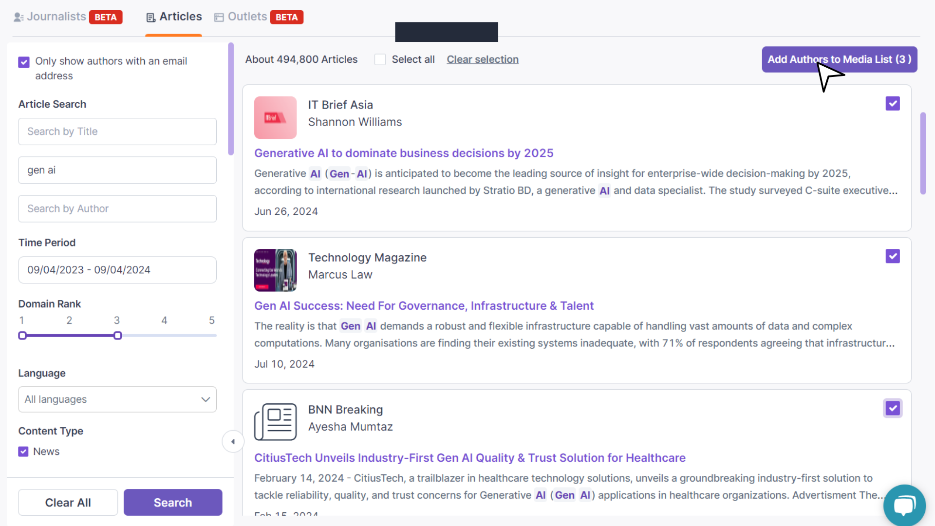Focus the Search by Title field
This screenshot has width=935, height=526.
117,131
